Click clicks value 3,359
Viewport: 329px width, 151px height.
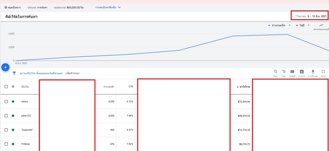(x=111, y=116)
